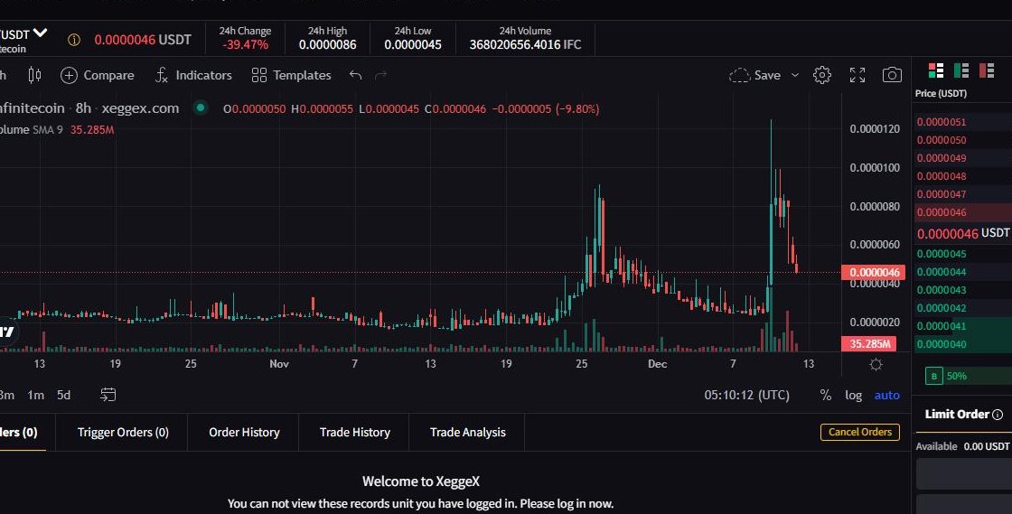
Task: Select the 5d time range
Action: (63, 395)
